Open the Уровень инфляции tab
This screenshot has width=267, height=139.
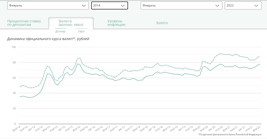[116, 23]
